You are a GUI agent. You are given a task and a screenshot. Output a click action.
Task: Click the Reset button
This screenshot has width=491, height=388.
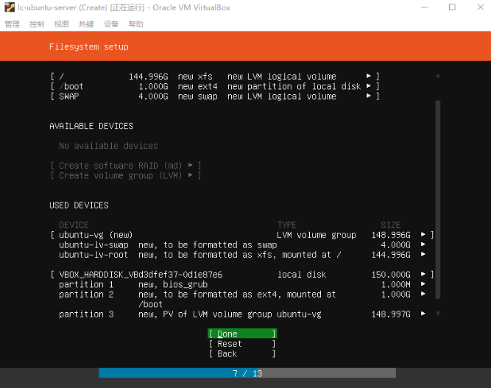(242, 344)
